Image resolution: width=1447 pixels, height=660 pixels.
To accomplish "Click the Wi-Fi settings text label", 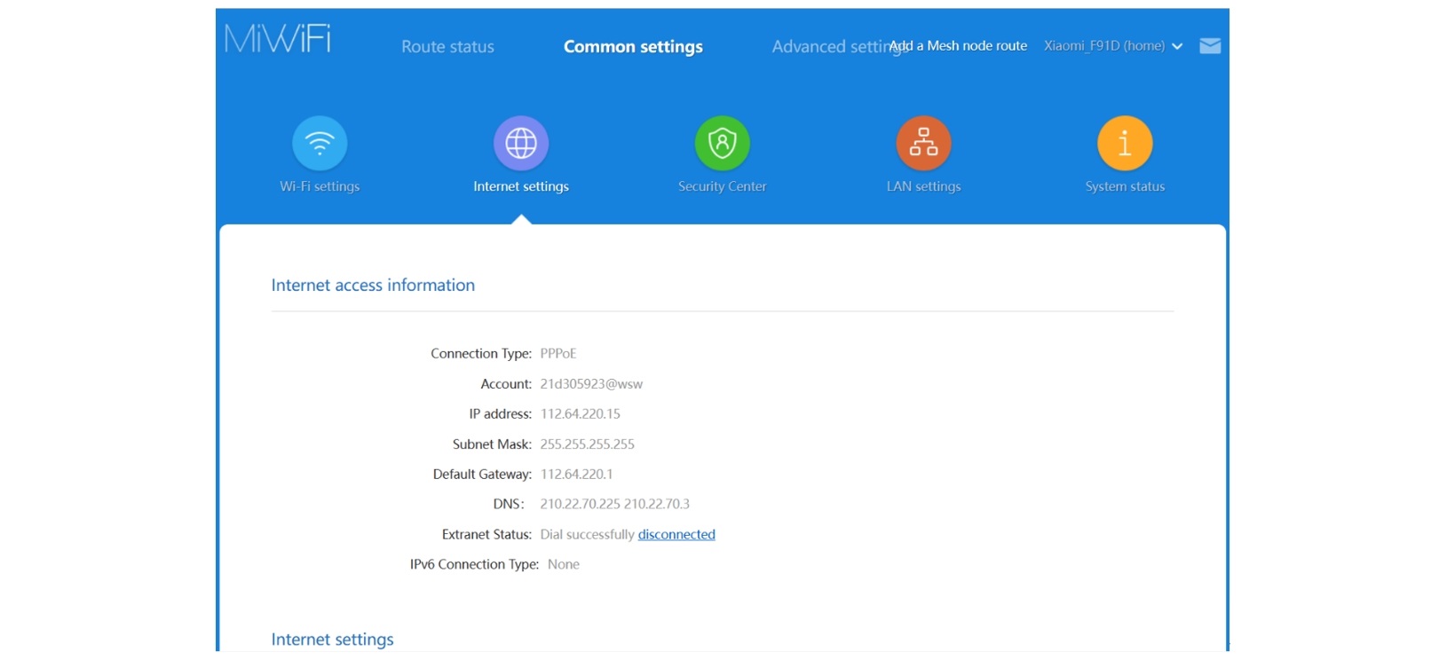I will point(320,186).
